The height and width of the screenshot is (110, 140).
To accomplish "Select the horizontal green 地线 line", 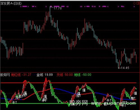I will pyautogui.click(x=68, y=103).
